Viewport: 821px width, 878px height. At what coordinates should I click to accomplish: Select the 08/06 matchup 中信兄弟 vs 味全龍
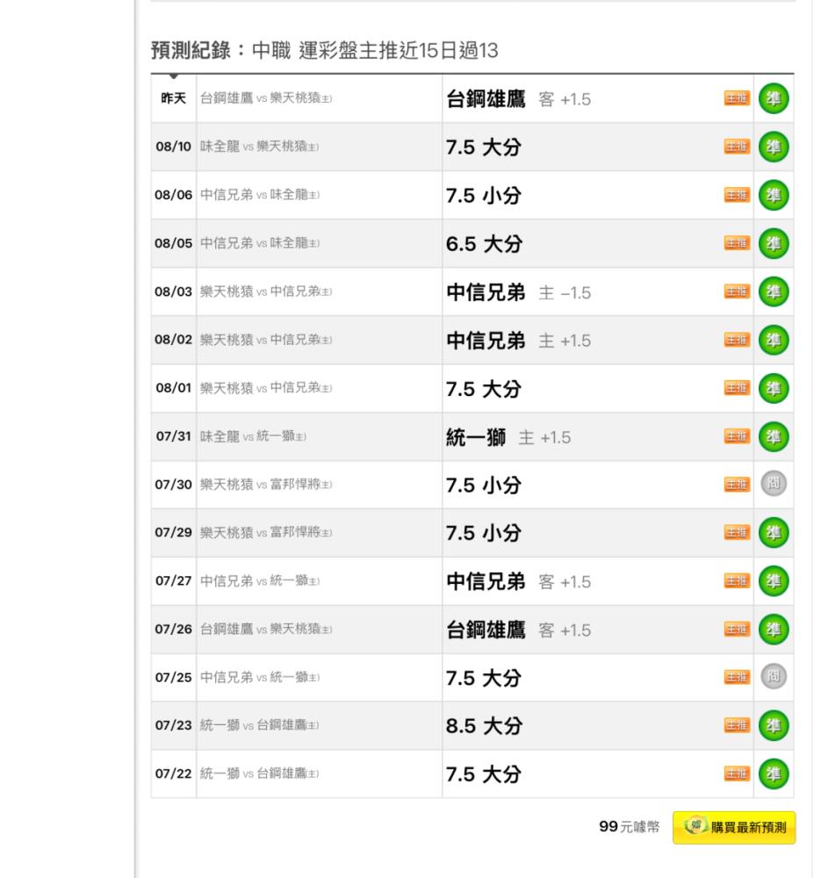260,195
